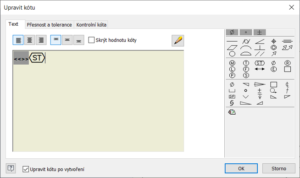Confirm with the OK button
The image size is (300, 178).
241,168
